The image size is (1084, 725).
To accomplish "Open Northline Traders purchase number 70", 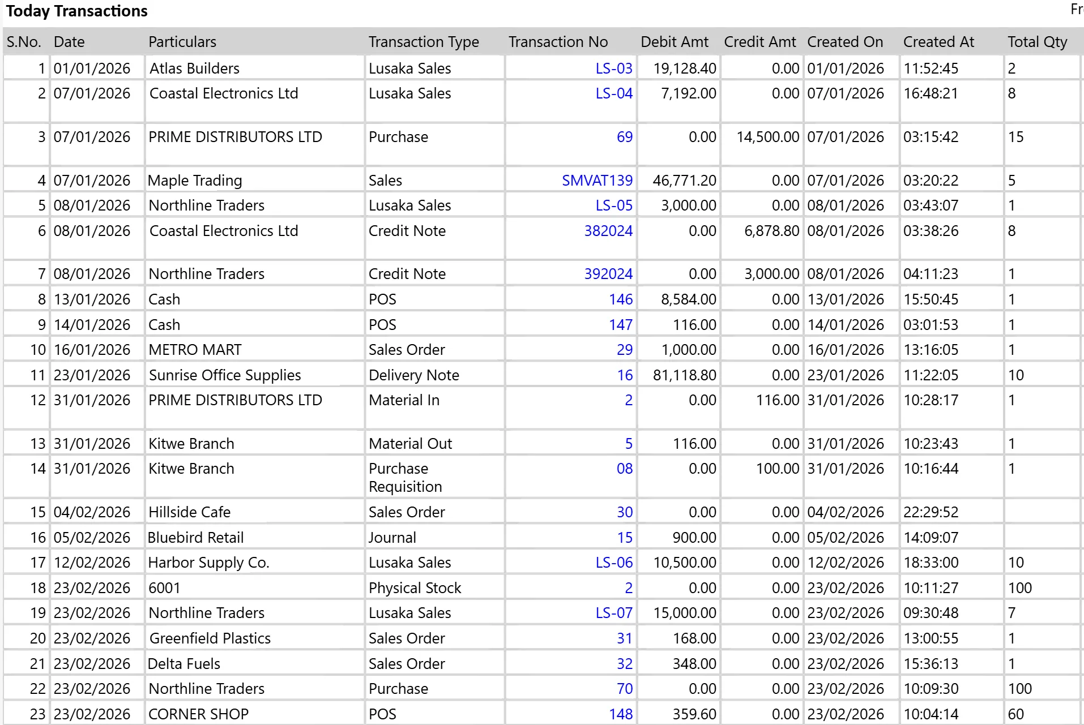I will [624, 689].
